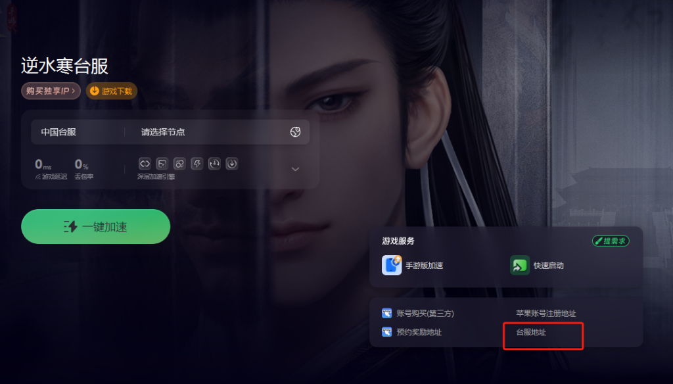Image resolution: width=673 pixels, height=384 pixels.
Task: Click the first loop-arrows engine icon
Action: click(x=145, y=164)
